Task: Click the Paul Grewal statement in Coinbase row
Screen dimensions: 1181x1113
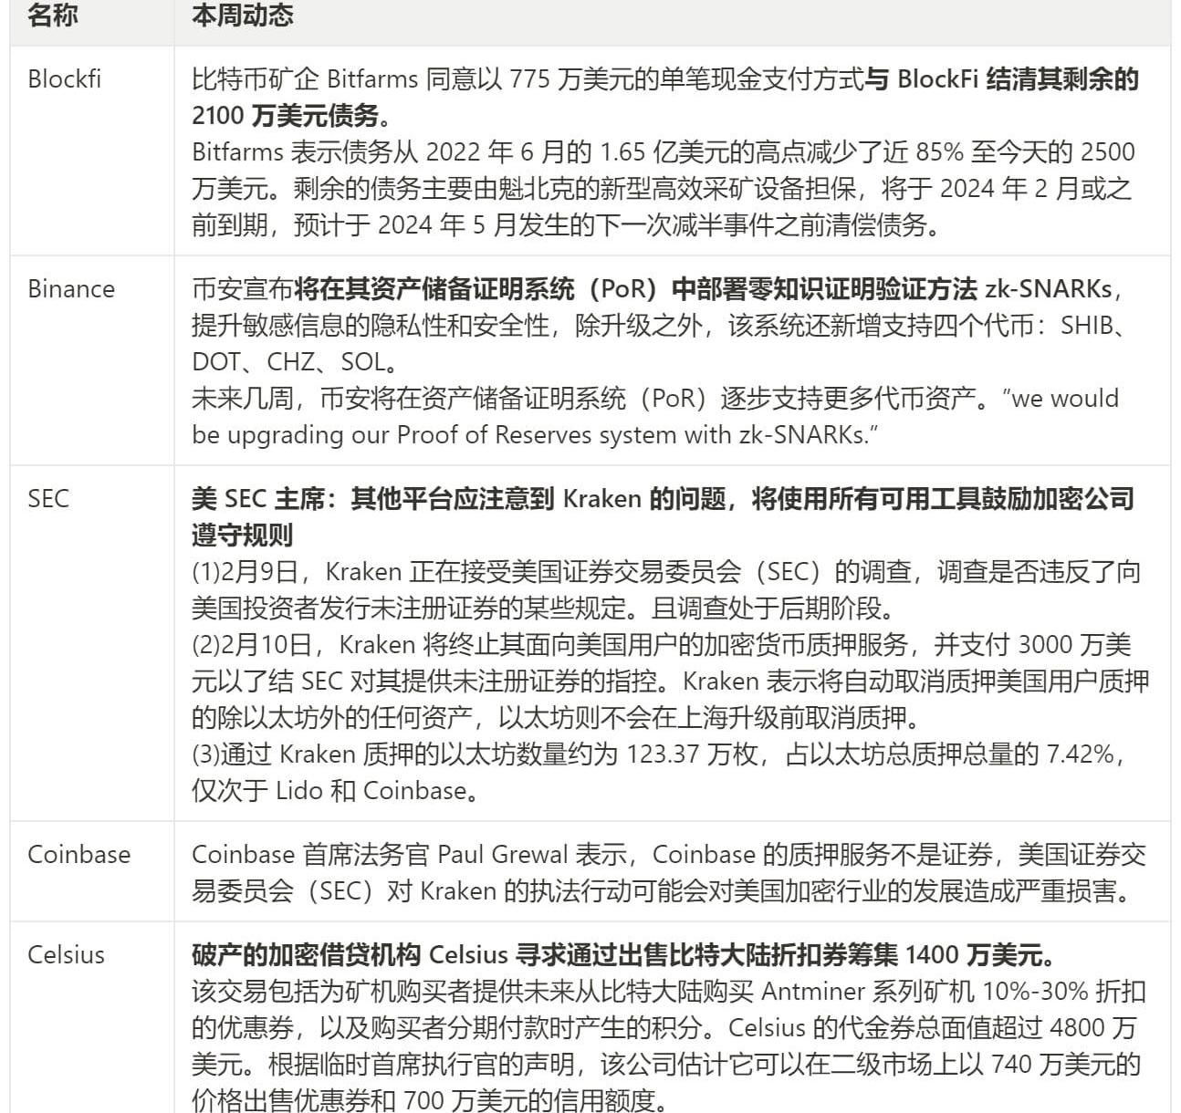Action: (668, 855)
